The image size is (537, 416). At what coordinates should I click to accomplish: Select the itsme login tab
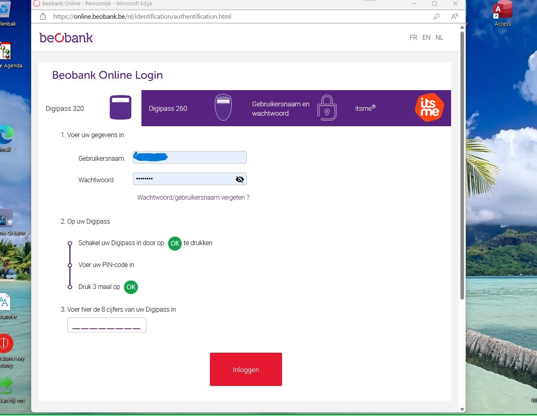(400, 108)
